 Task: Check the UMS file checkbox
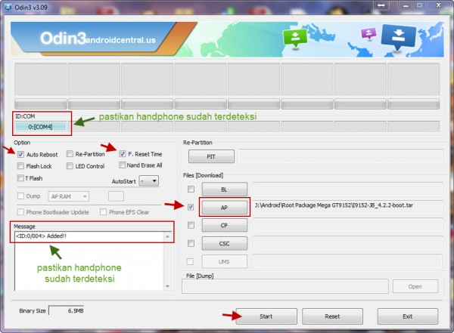coord(190,261)
